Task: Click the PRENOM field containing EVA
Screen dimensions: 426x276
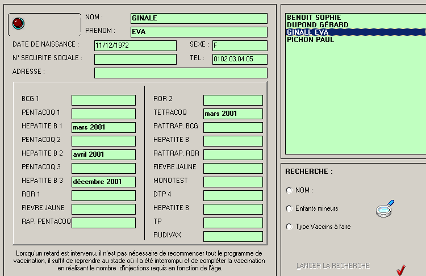Action: pyautogui.click(x=199, y=32)
